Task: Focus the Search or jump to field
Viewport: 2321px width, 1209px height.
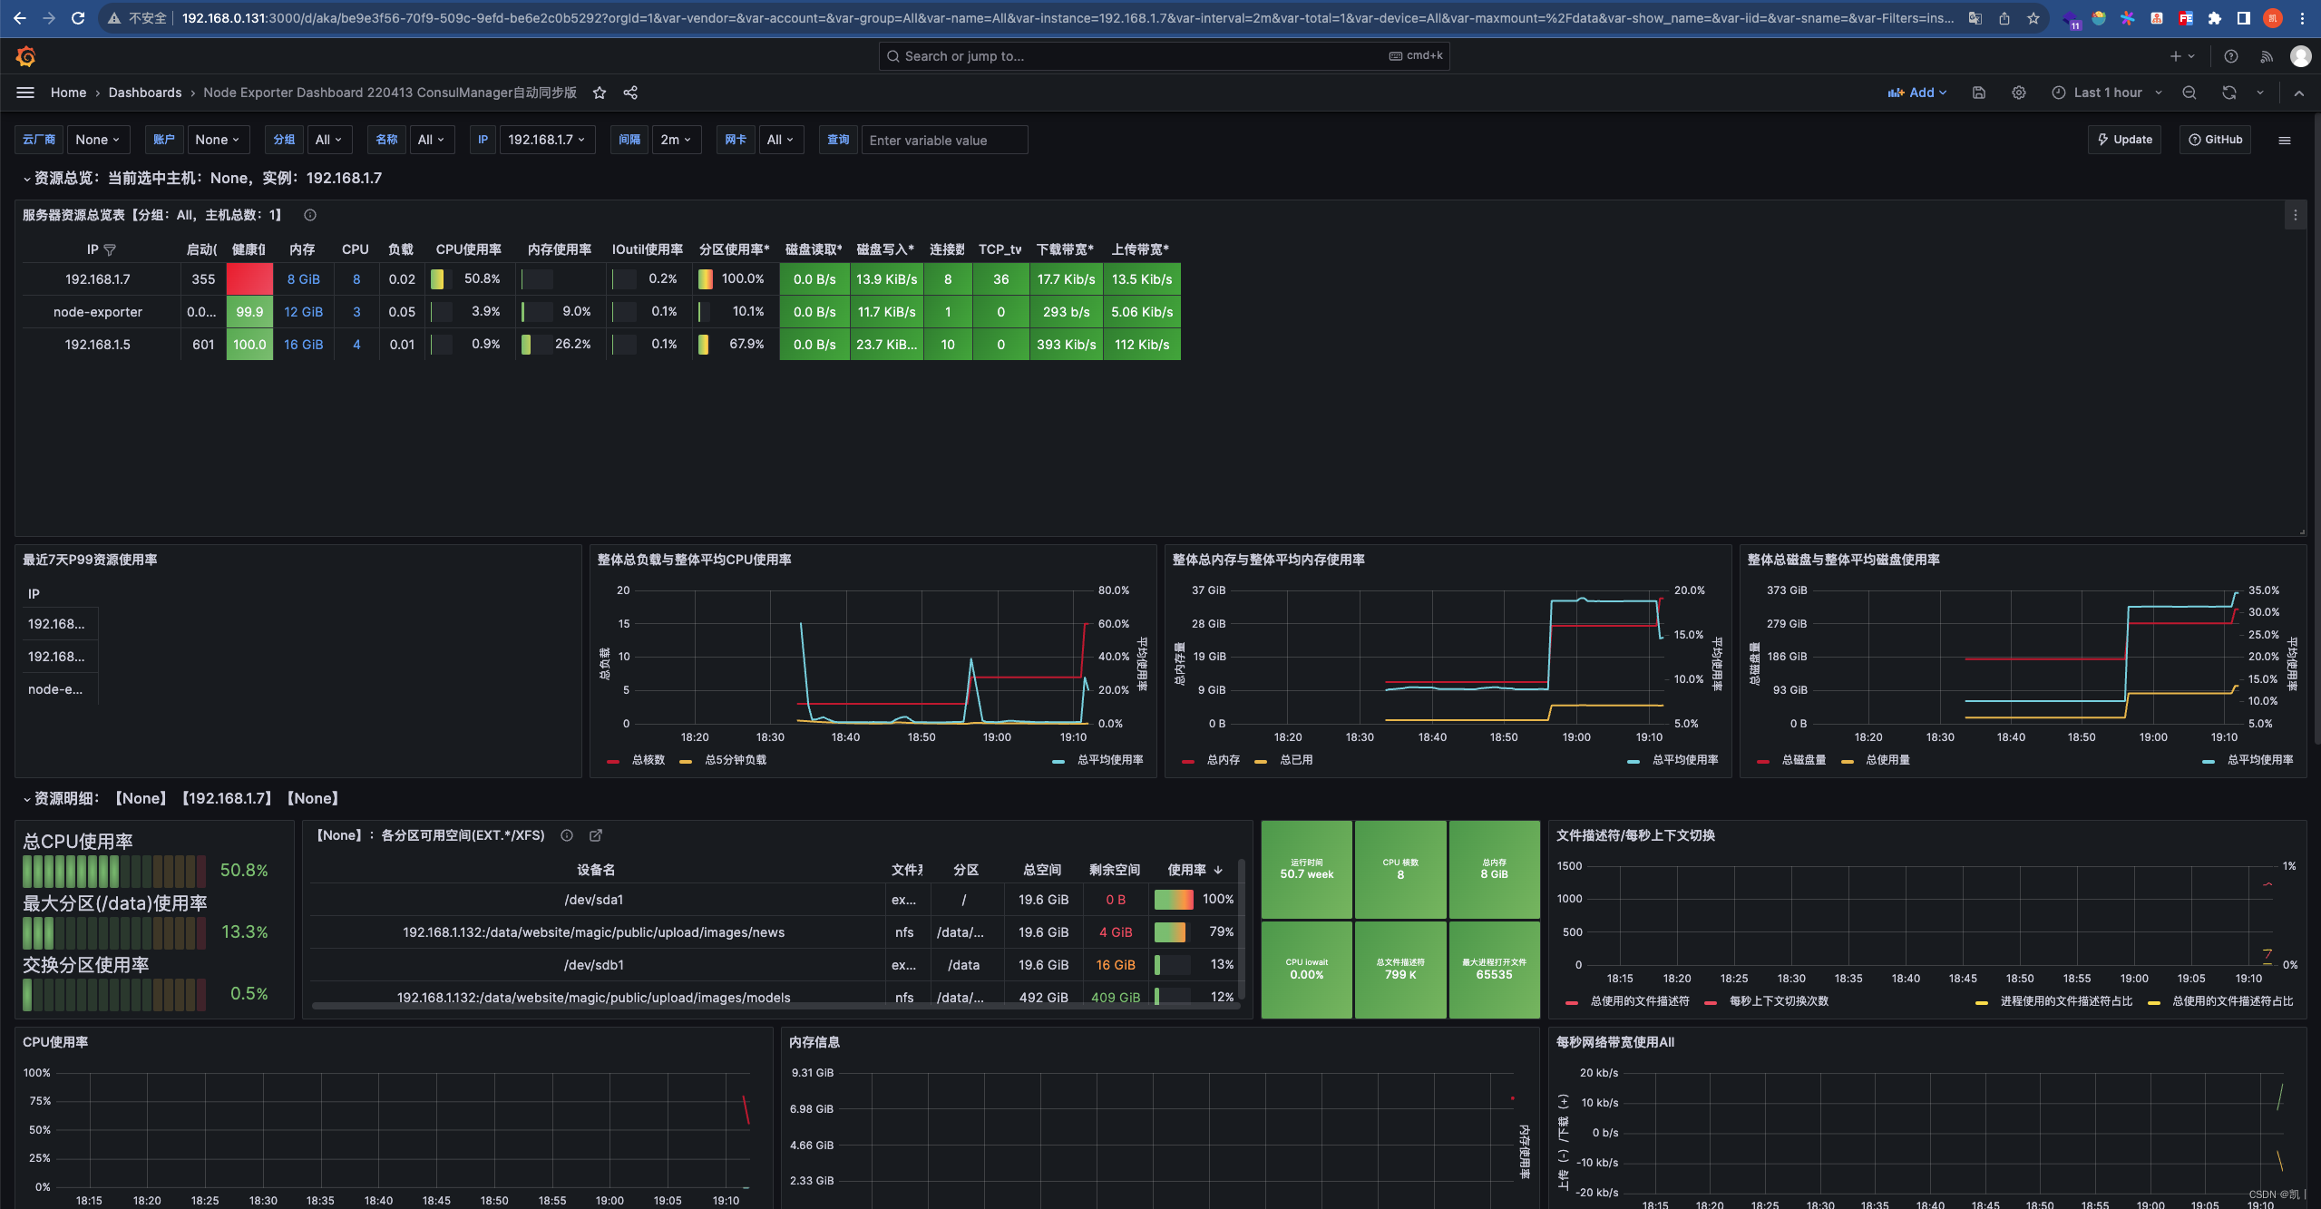Action: 1164,56
